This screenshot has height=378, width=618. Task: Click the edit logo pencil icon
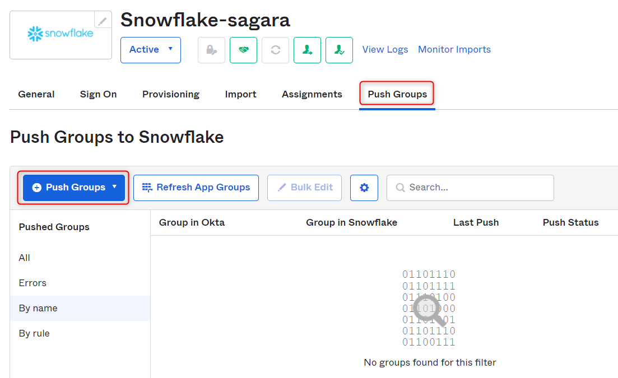tap(103, 21)
